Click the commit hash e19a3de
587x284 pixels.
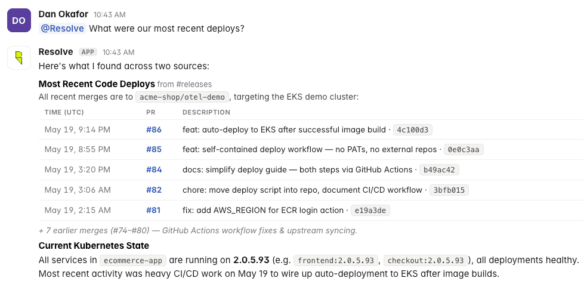(370, 211)
